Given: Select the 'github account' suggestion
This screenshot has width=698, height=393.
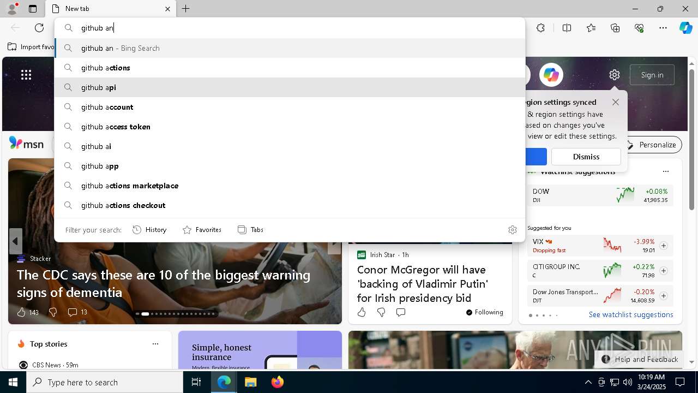Looking at the screenshot, I should click(290, 107).
